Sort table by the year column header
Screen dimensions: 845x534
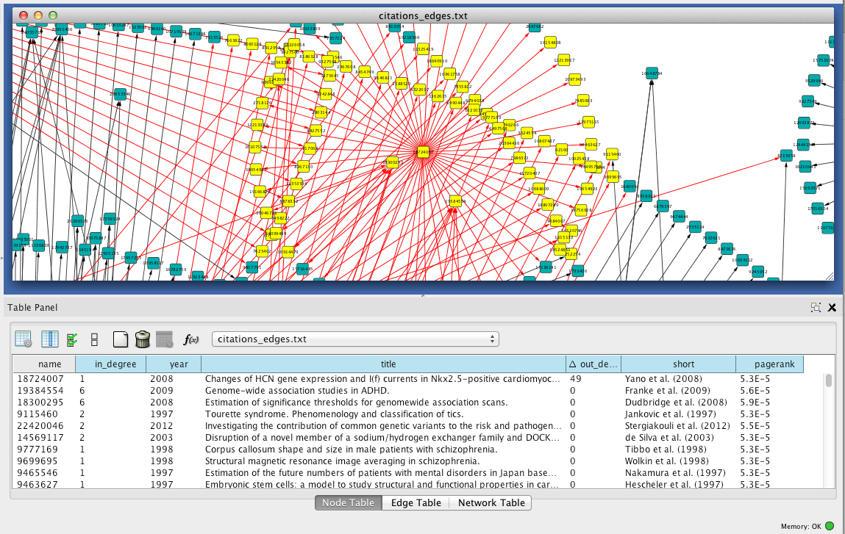[x=173, y=364]
